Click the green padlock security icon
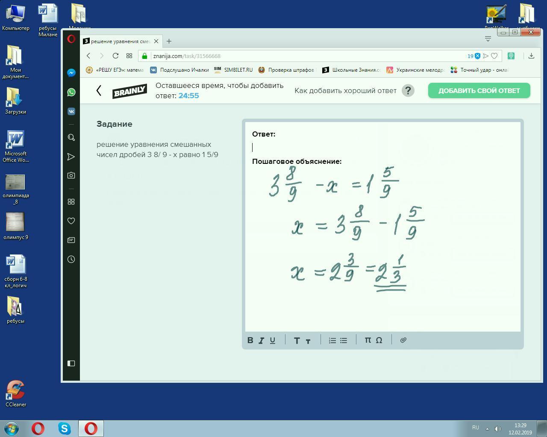This screenshot has width=547, height=437. click(x=144, y=56)
